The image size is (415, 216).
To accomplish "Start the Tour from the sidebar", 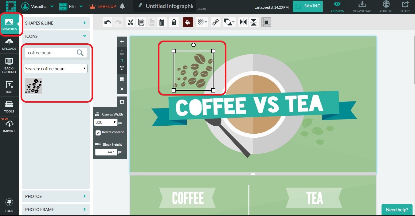I will (9, 206).
